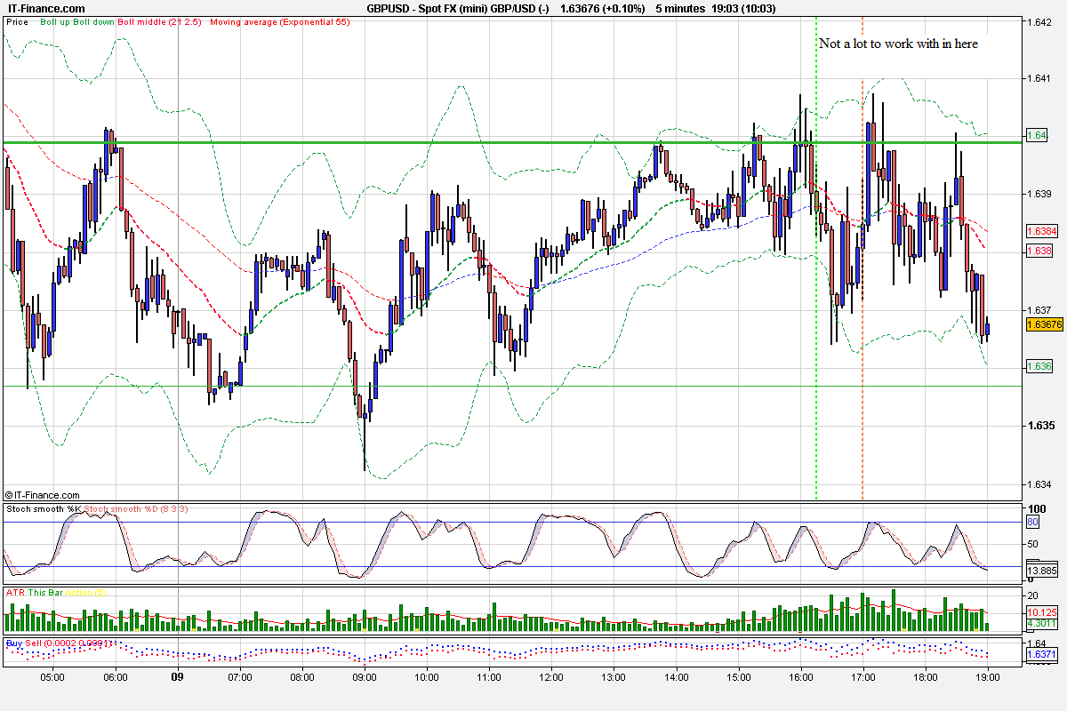Click the 1.635 price axis label
This screenshot has height=711, width=1067.
pos(1040,425)
